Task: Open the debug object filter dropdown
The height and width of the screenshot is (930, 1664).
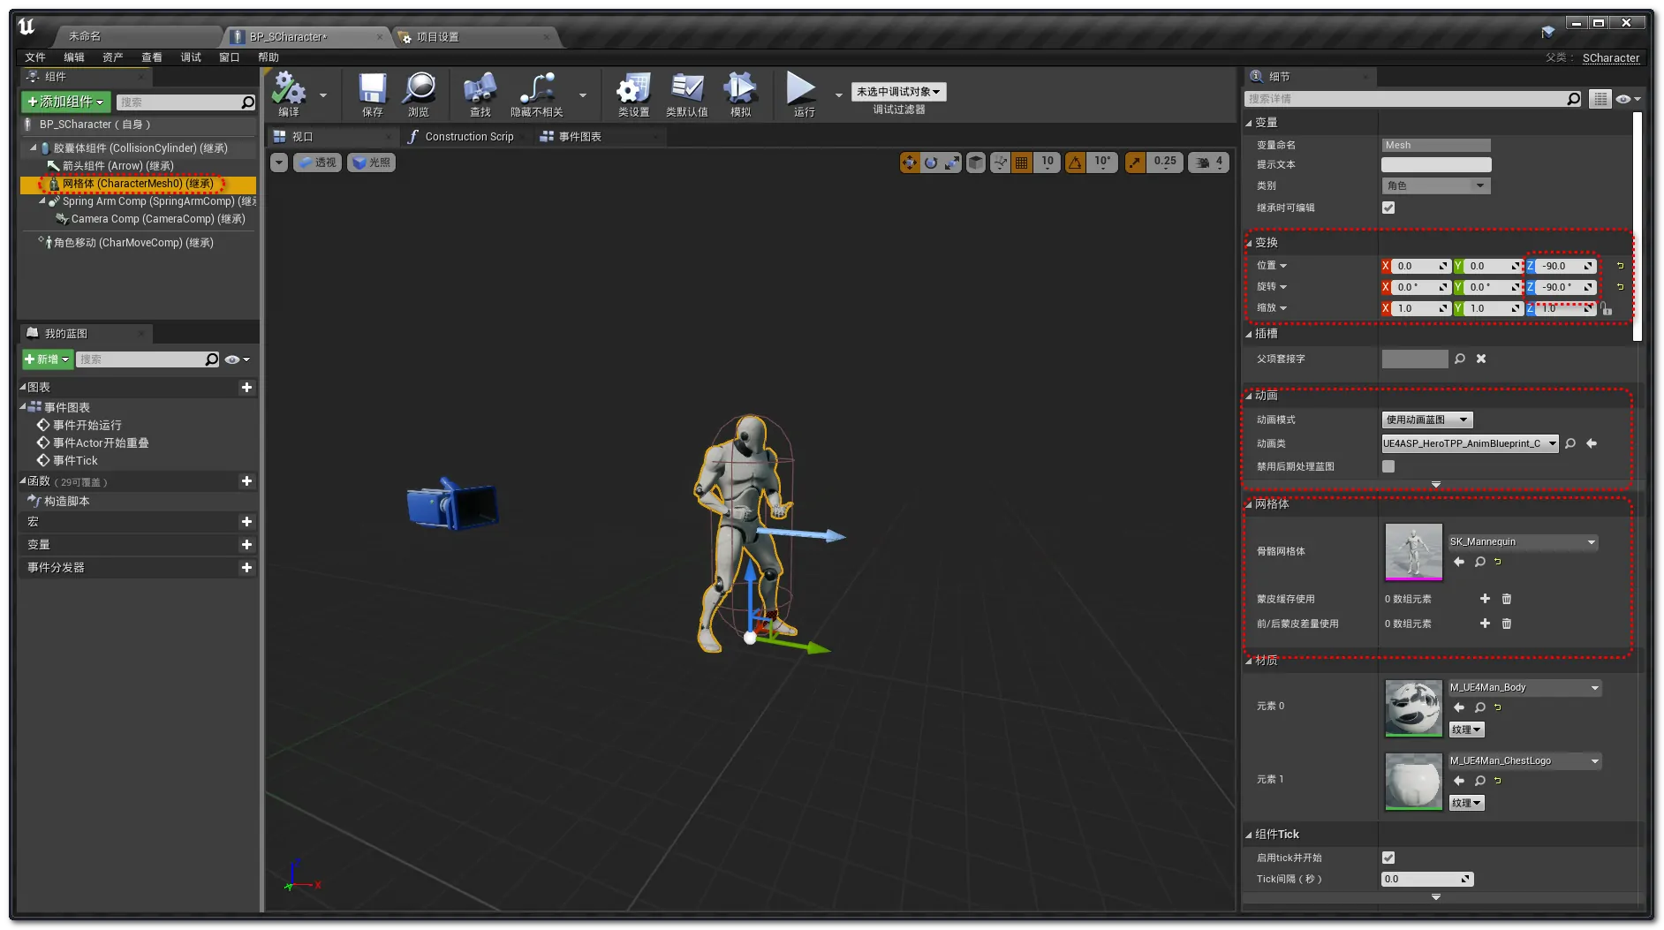Action: click(x=898, y=92)
